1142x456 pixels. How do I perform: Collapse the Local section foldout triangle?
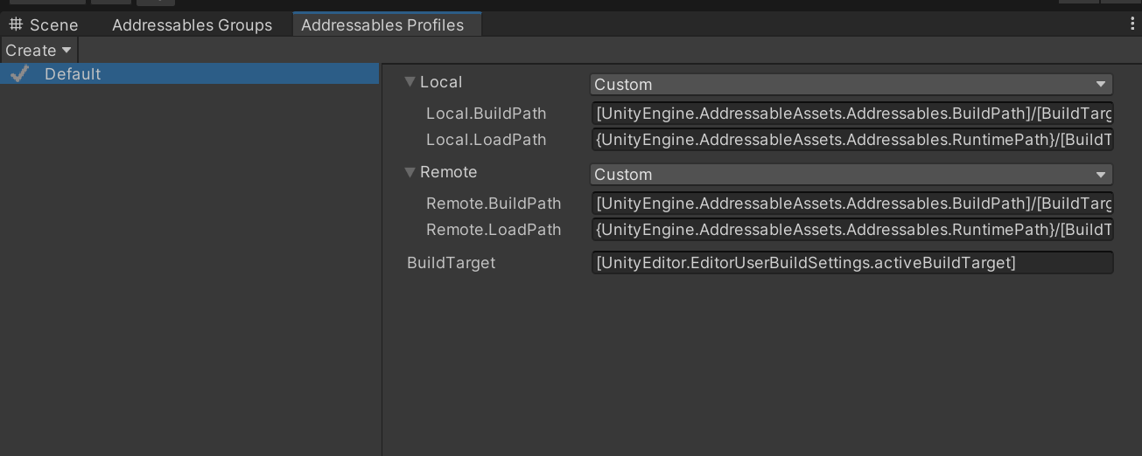tap(410, 82)
